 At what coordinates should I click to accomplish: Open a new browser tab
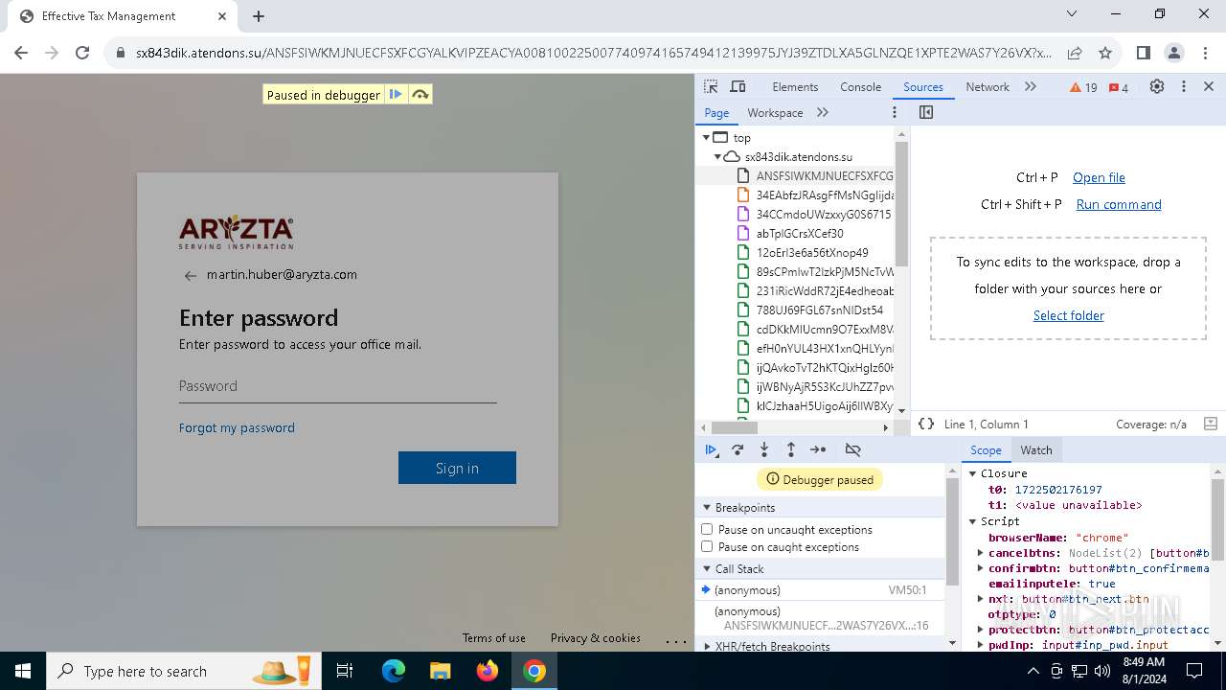click(x=259, y=15)
